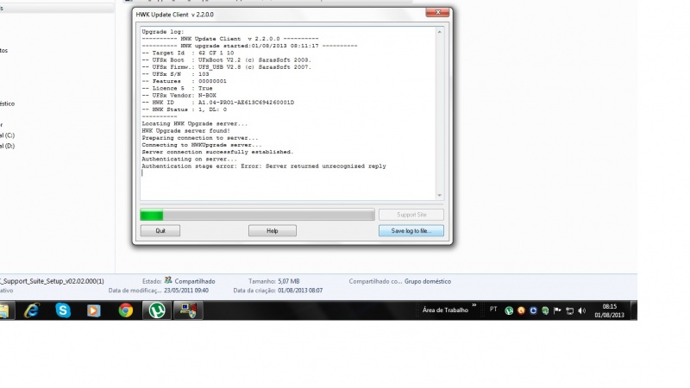Open the File Explorer taskbar icon
Viewport: 690px width, 388px height.
point(4,310)
